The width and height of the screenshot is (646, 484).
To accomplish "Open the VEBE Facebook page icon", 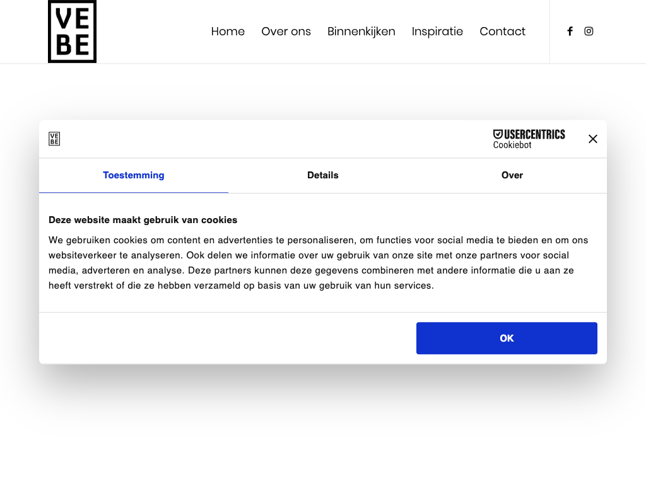I will (570, 32).
